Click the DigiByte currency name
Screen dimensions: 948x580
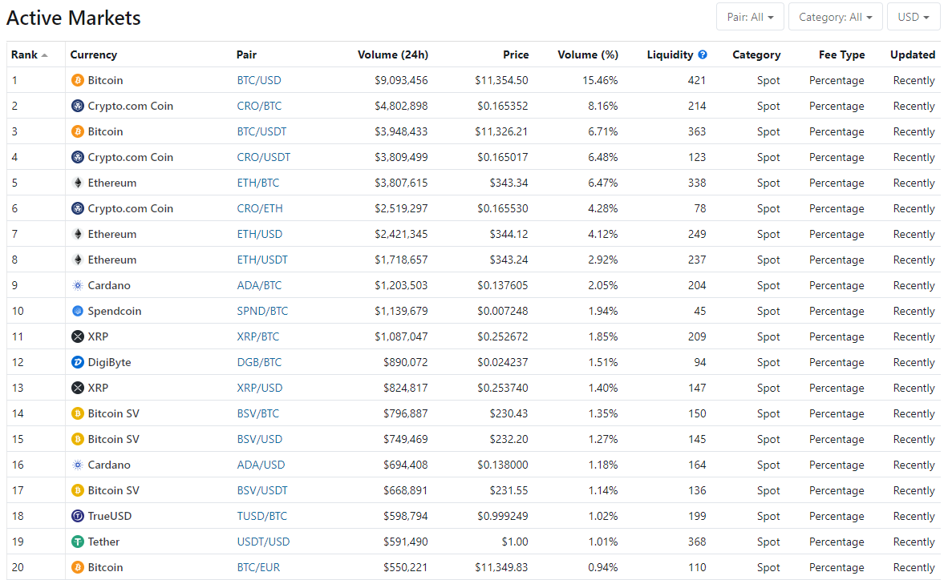pyautogui.click(x=109, y=362)
